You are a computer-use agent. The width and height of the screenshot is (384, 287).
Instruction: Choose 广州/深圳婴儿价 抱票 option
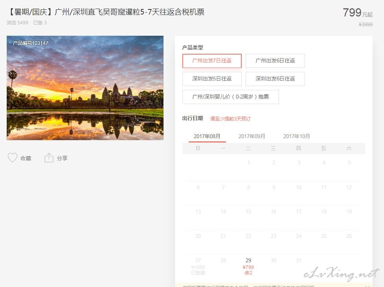point(230,97)
